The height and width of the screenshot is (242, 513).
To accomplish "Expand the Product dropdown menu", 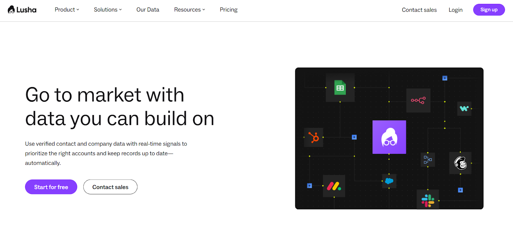I will [x=67, y=10].
